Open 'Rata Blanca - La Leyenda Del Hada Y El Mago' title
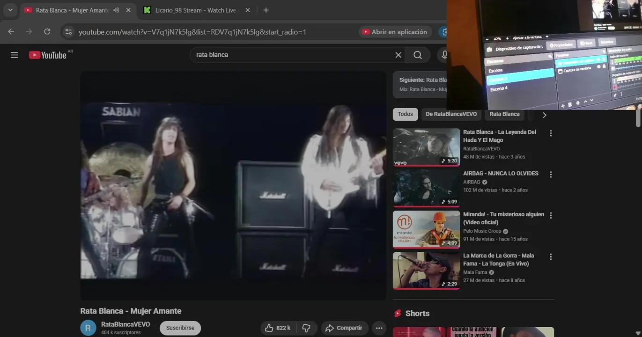This screenshot has height=337, width=642. (500, 136)
